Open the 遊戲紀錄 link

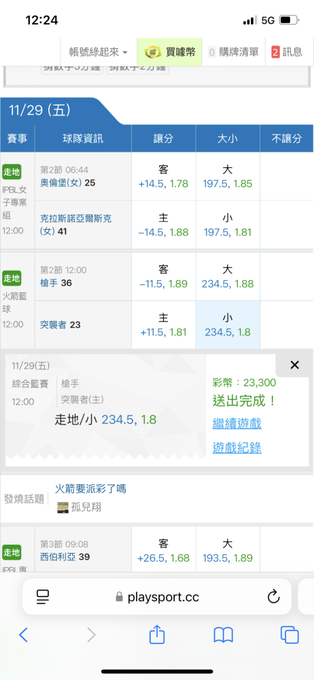[237, 447]
